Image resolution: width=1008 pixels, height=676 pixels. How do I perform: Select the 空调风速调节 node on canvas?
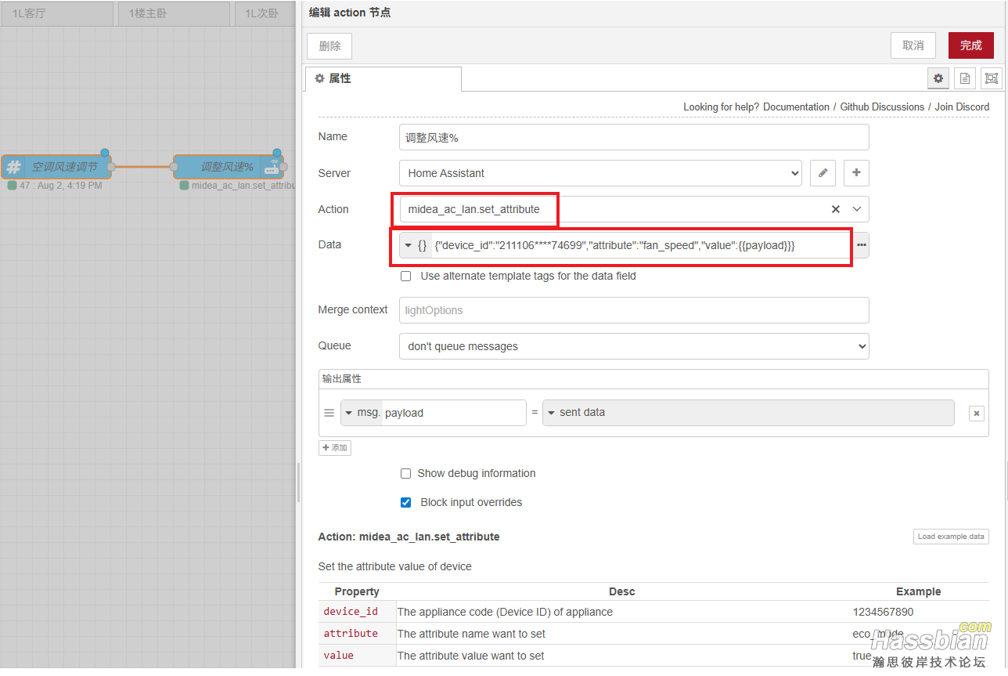pos(56,167)
